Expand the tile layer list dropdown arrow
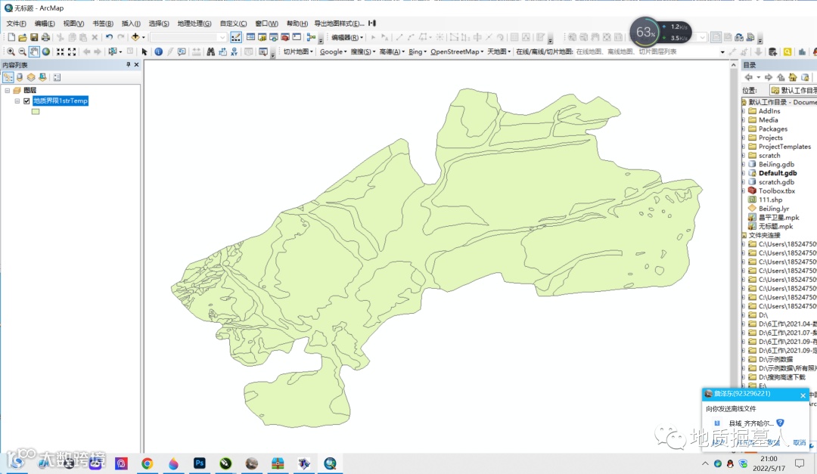Screen dimensions: 817x474 [x=722, y=51]
